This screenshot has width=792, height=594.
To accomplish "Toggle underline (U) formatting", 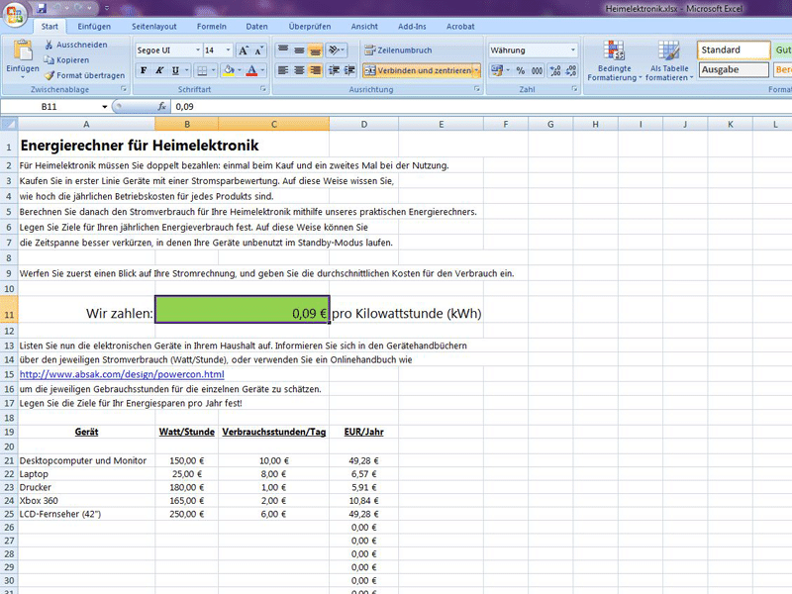I will [x=175, y=70].
